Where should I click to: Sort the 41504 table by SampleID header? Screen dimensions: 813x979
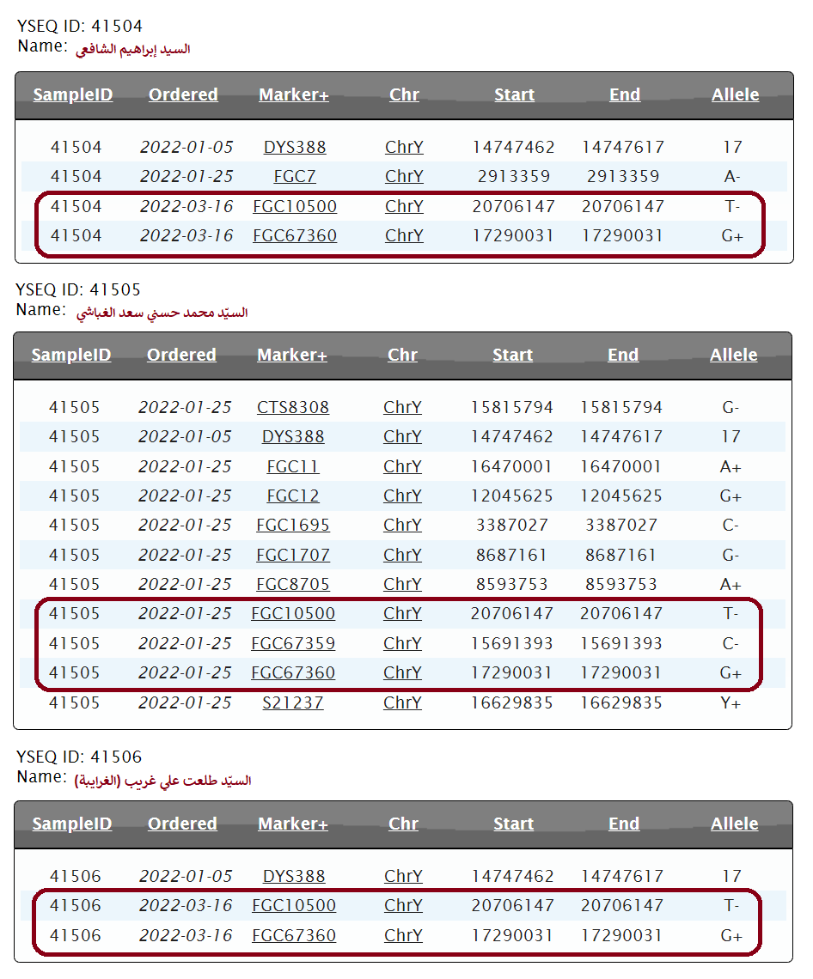pyautogui.click(x=73, y=95)
